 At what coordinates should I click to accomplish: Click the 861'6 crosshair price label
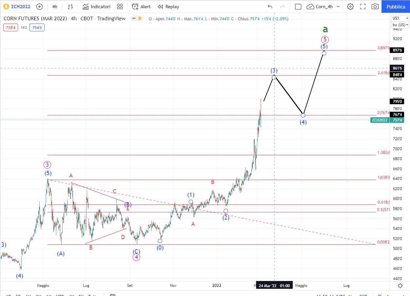click(x=397, y=68)
